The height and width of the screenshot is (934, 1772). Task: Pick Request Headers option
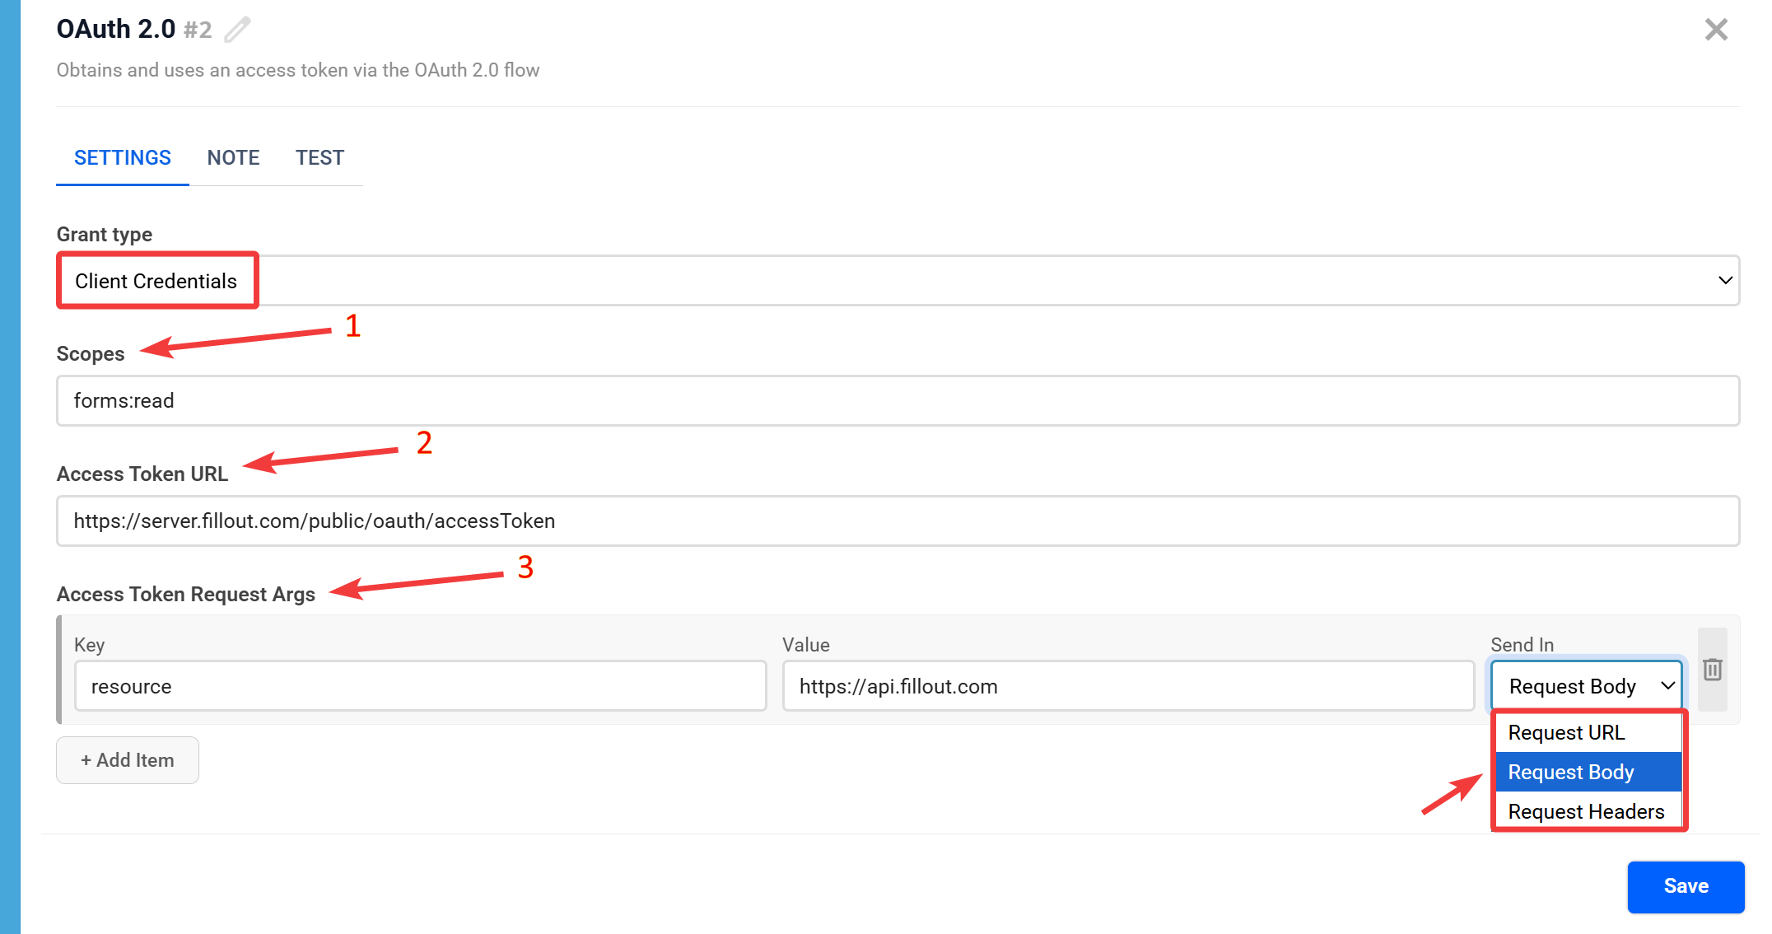click(1586, 811)
